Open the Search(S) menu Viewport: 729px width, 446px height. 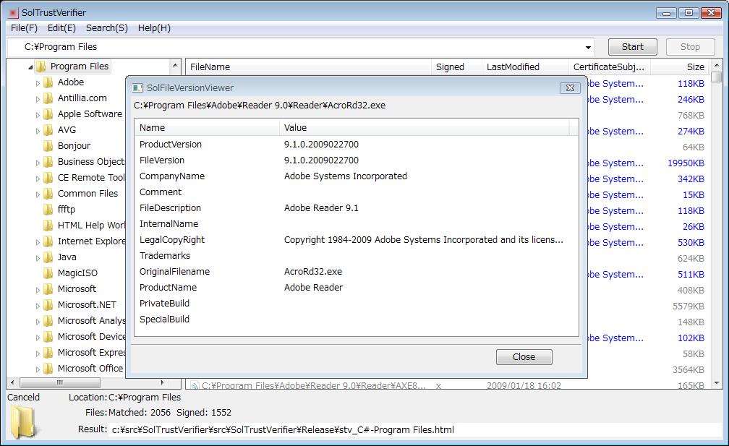107,28
